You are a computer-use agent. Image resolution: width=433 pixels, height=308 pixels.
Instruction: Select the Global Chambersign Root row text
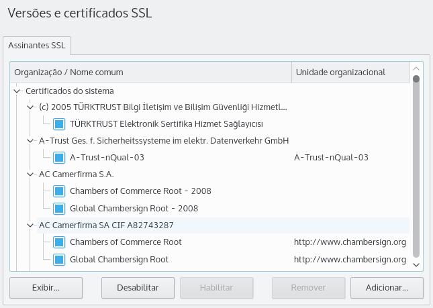coord(119,259)
